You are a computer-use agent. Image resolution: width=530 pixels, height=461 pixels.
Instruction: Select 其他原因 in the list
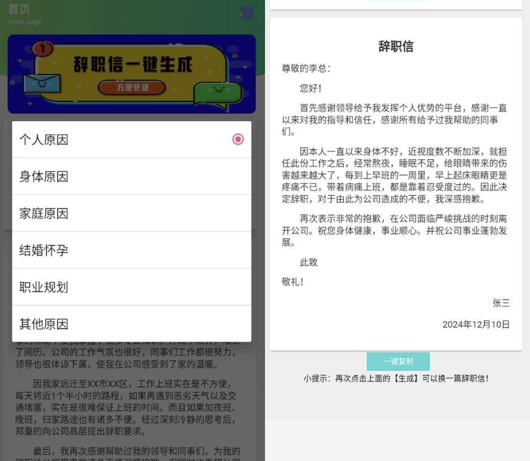click(x=132, y=324)
